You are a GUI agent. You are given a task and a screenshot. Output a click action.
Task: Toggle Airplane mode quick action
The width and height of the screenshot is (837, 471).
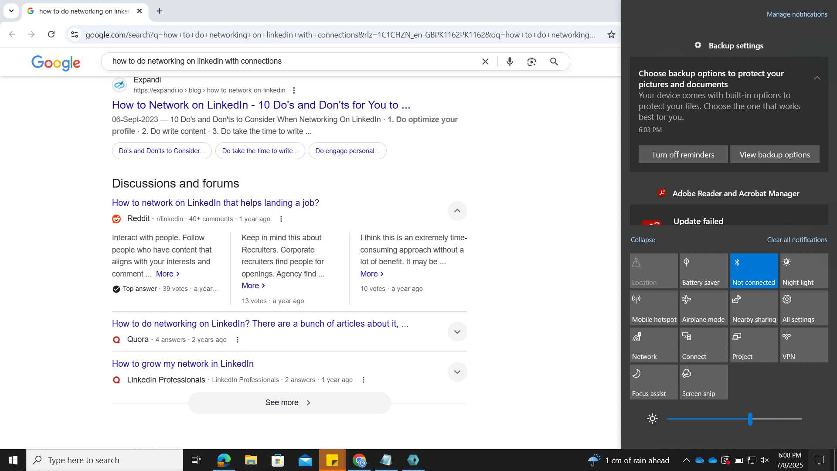(704, 308)
